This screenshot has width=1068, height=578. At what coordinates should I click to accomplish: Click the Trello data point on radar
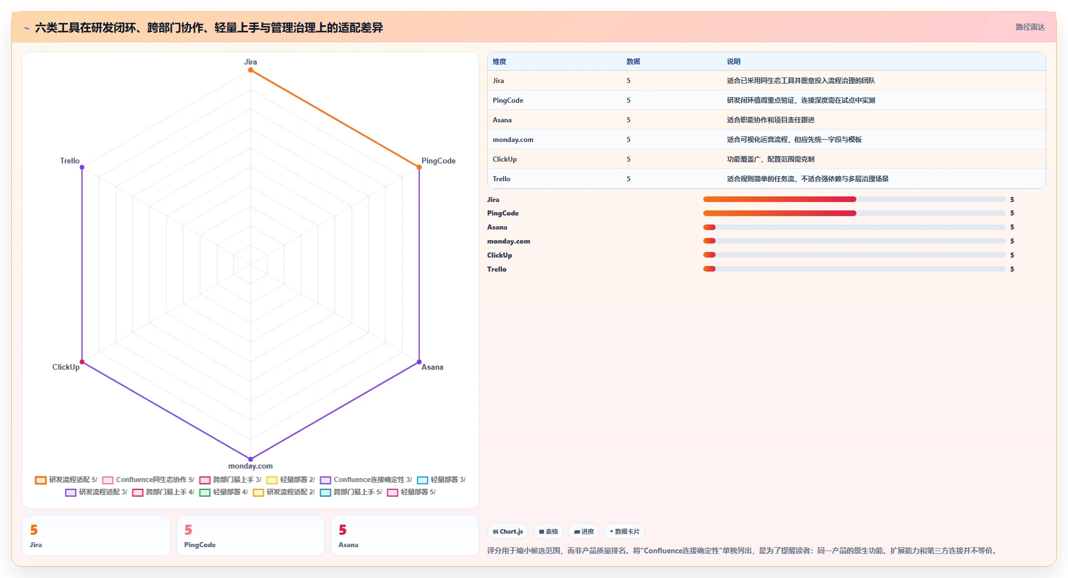tap(82, 167)
